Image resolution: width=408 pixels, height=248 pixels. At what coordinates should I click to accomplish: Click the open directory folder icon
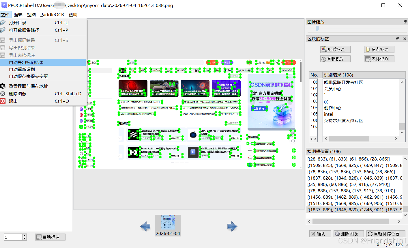point(3,23)
